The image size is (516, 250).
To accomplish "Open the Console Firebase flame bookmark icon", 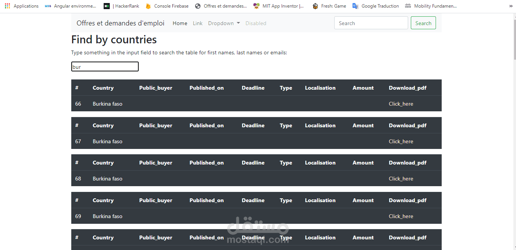I will click(148, 6).
